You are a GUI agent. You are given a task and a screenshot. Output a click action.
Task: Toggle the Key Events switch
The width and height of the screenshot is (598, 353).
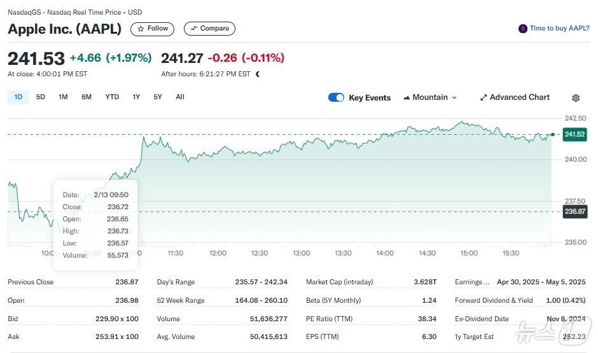coord(336,97)
